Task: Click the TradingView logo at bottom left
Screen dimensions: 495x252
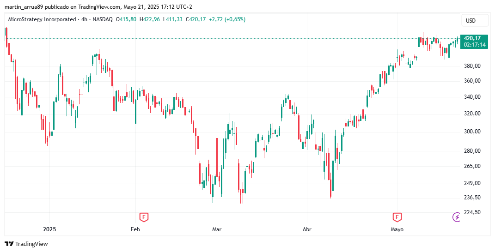Action: [26, 244]
